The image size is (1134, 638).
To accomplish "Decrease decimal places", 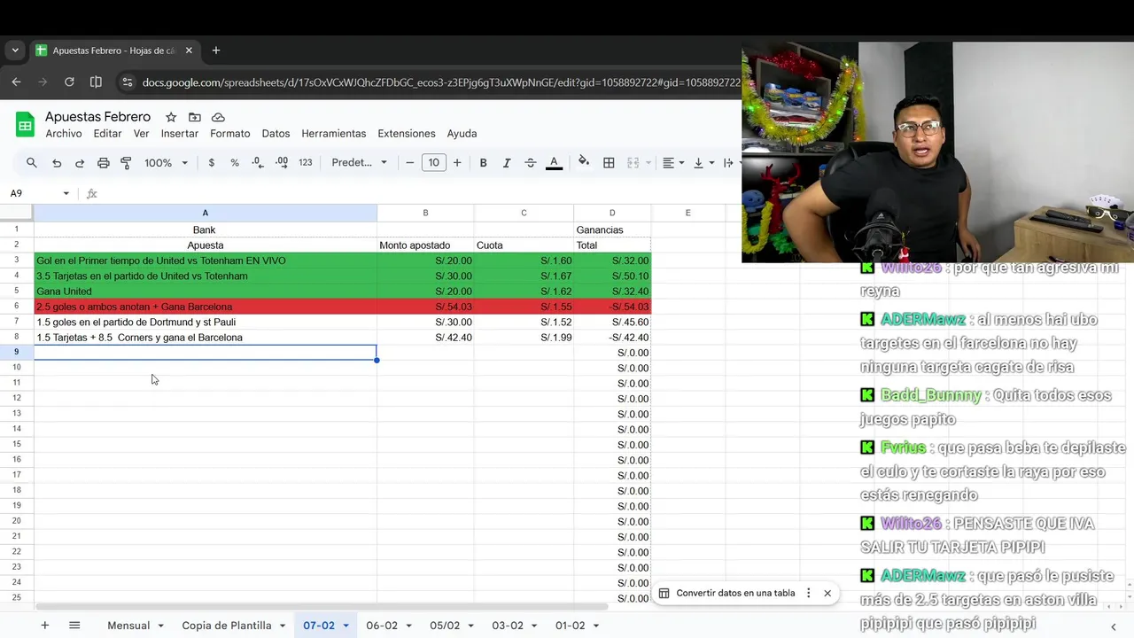I will click(258, 163).
